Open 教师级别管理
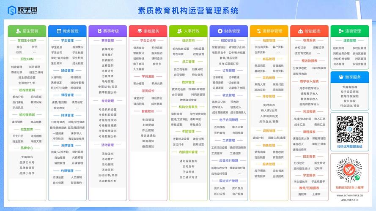376x211 pixels. point(188,100)
